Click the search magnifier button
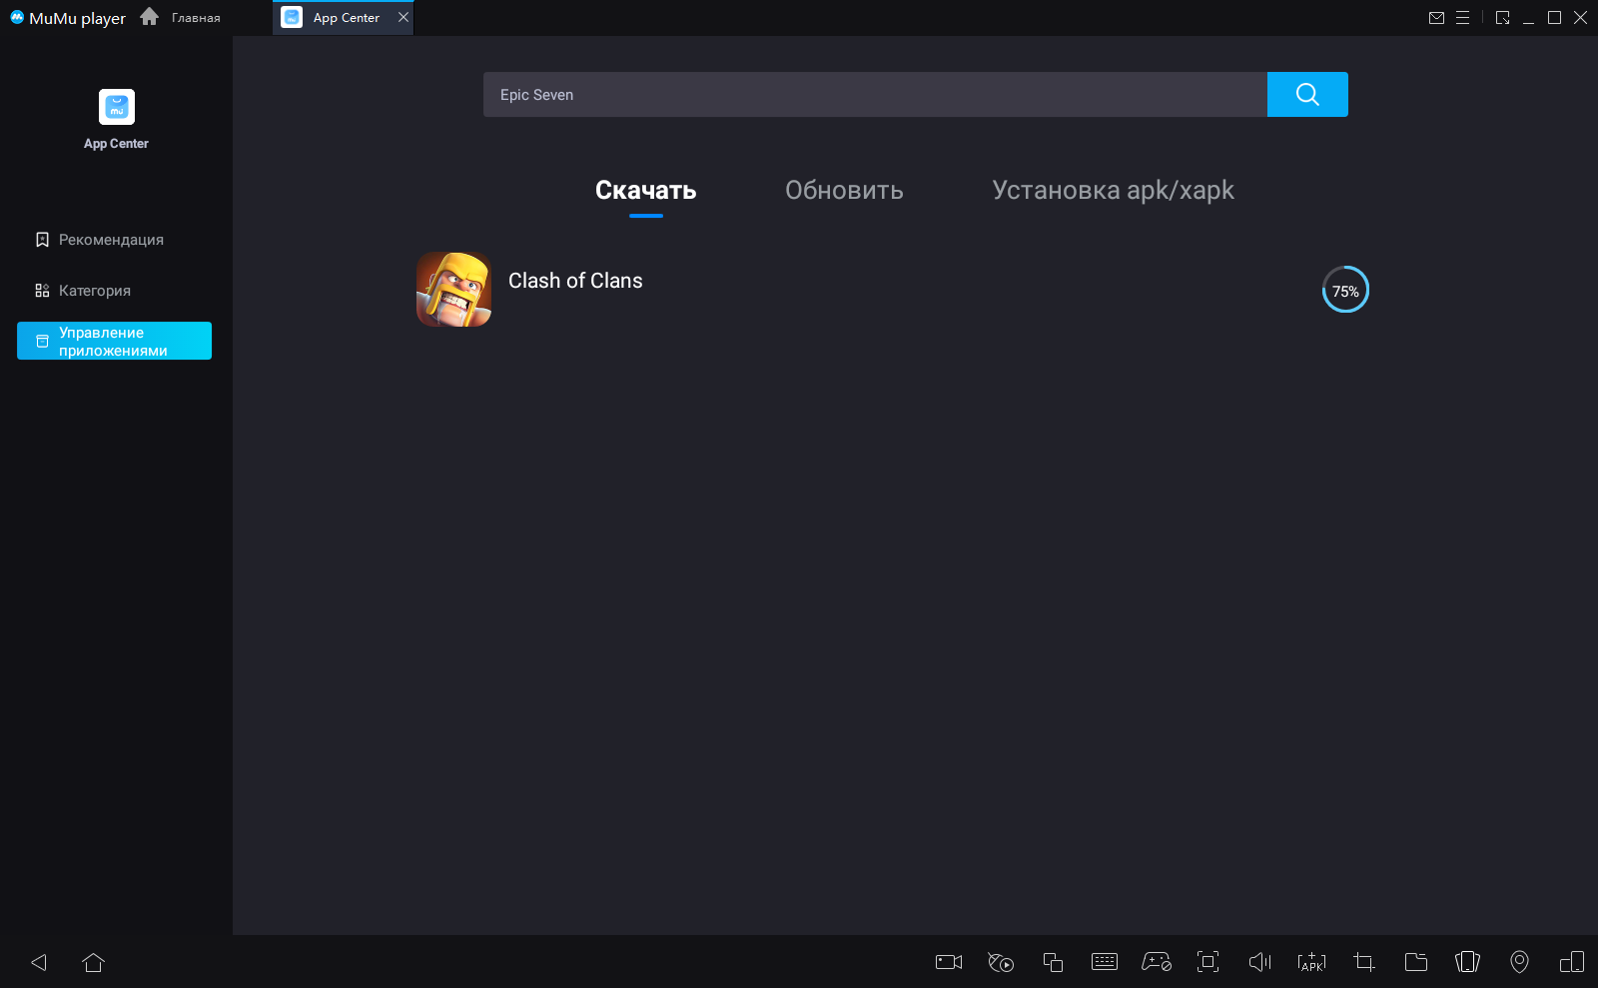The image size is (1598, 988). coord(1307,94)
